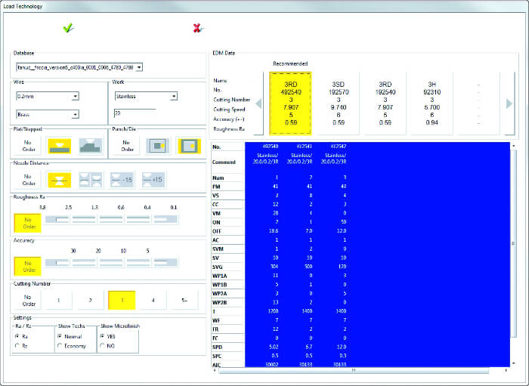This screenshot has height=386, width=529.
Task: Select Economy under Show Techs
Action: coord(60,345)
